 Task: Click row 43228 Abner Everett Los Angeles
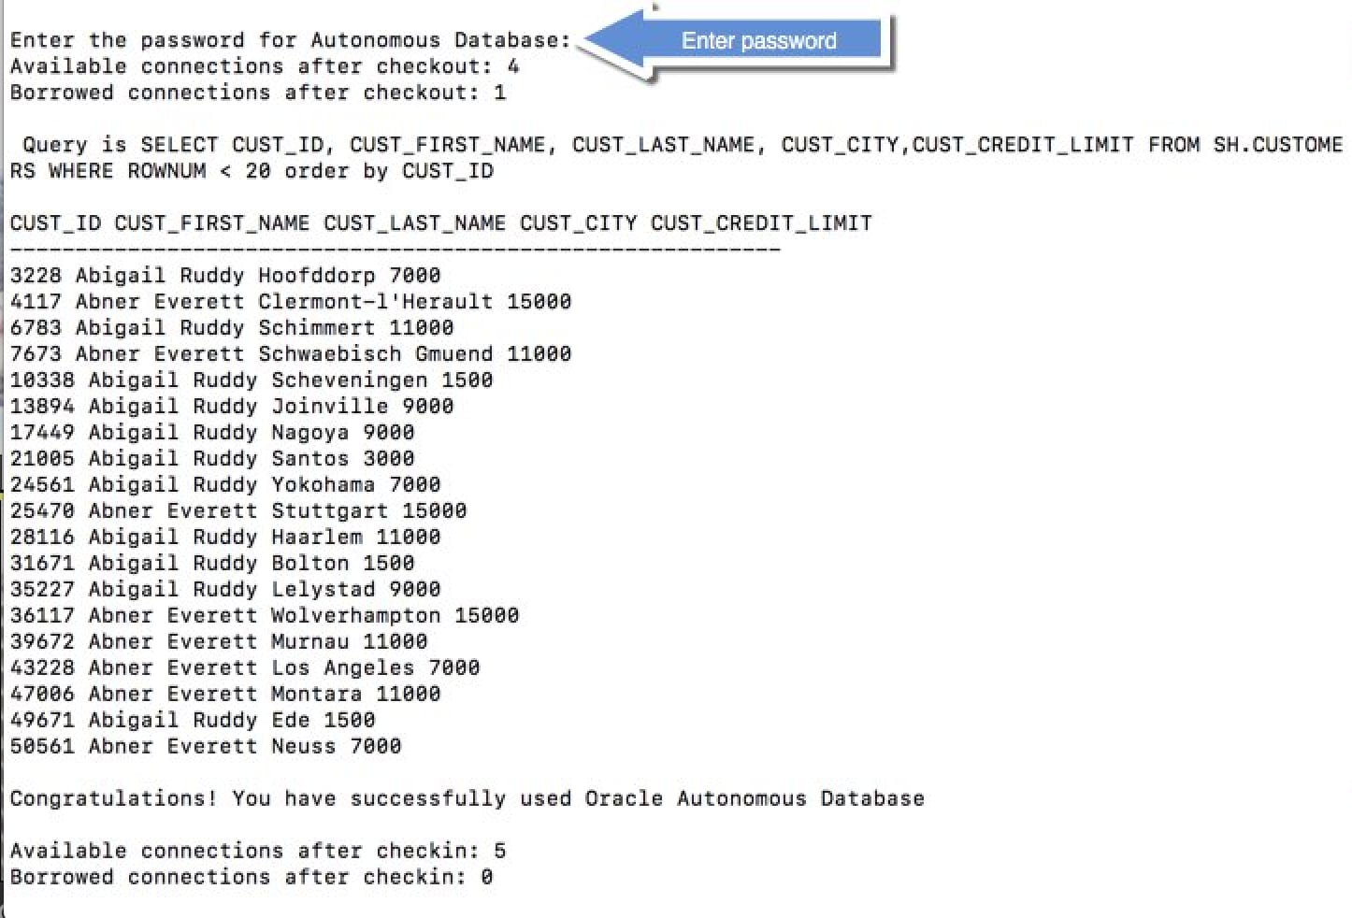[x=245, y=668]
